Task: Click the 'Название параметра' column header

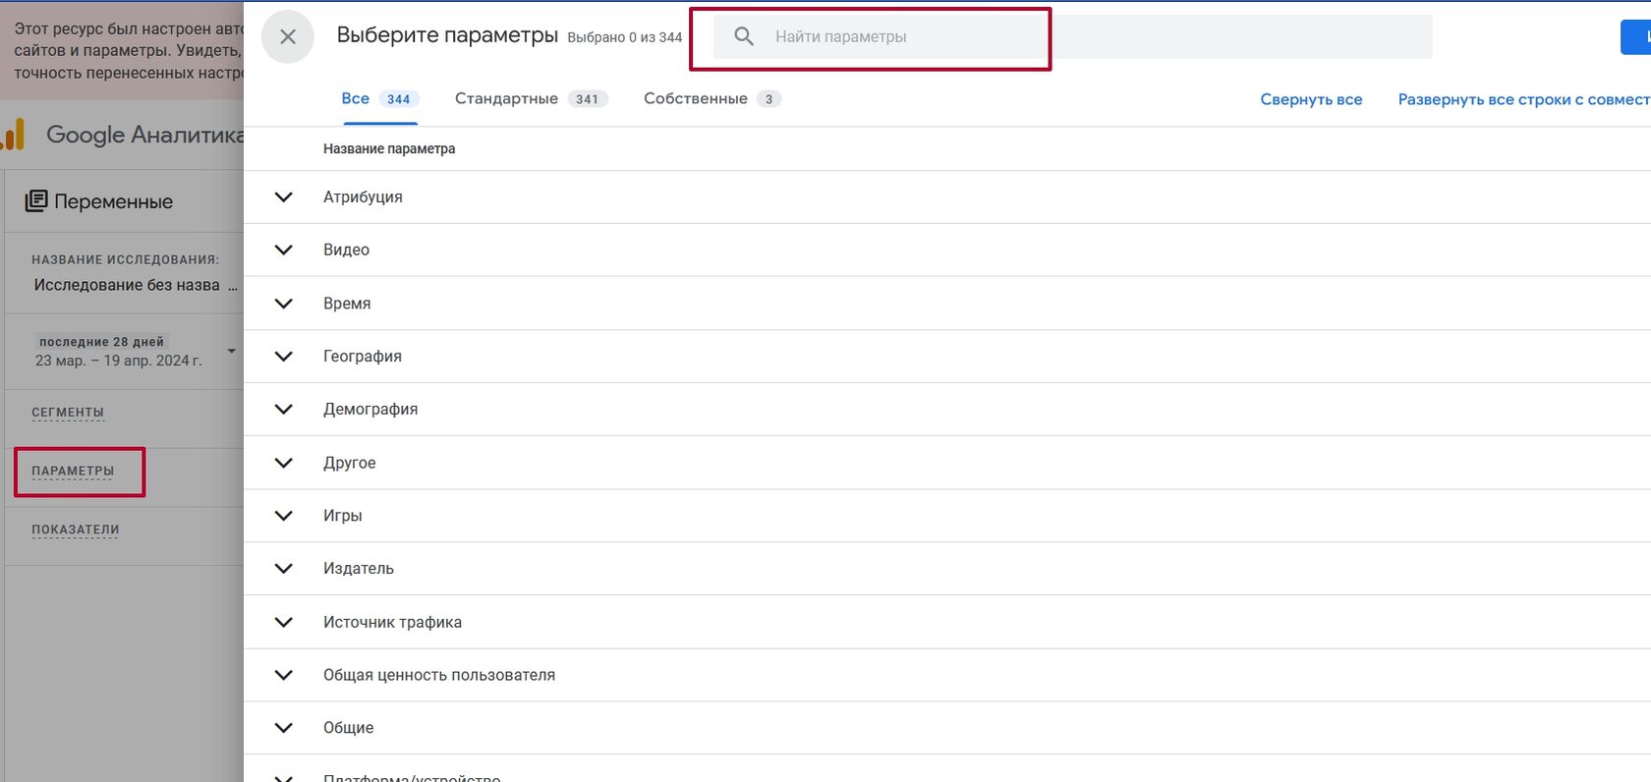Action: pos(389,148)
